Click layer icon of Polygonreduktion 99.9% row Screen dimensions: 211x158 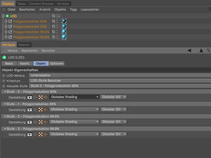point(54,37)
